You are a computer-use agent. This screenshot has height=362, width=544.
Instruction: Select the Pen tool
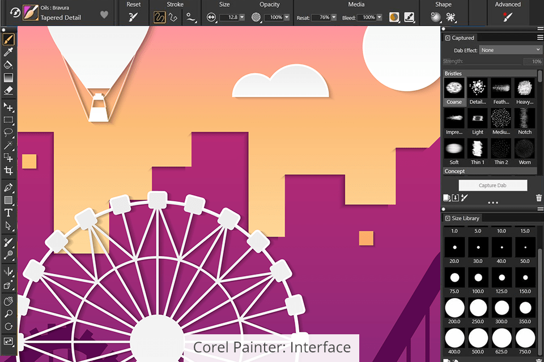pos(8,187)
